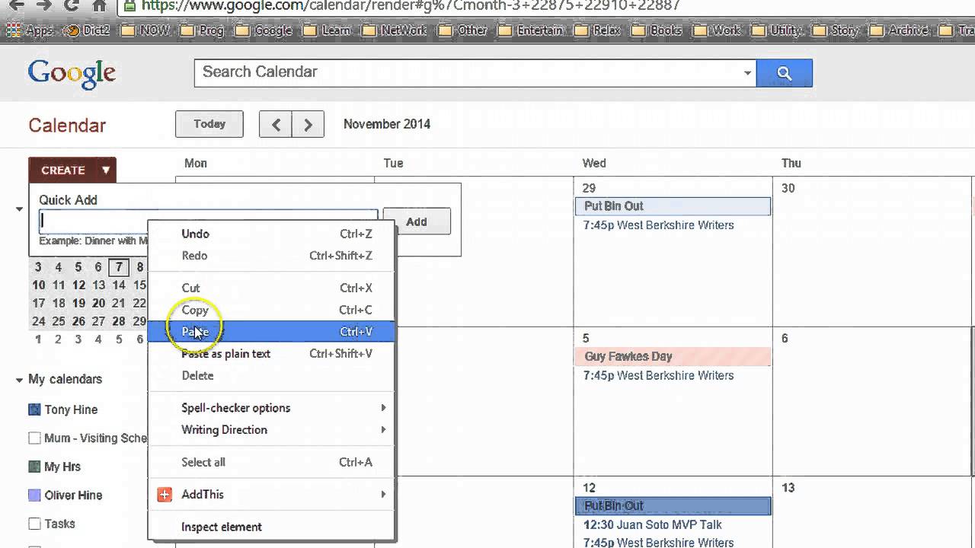Open the Relax bookmark folder
The width and height of the screenshot is (975, 548).
tap(597, 30)
